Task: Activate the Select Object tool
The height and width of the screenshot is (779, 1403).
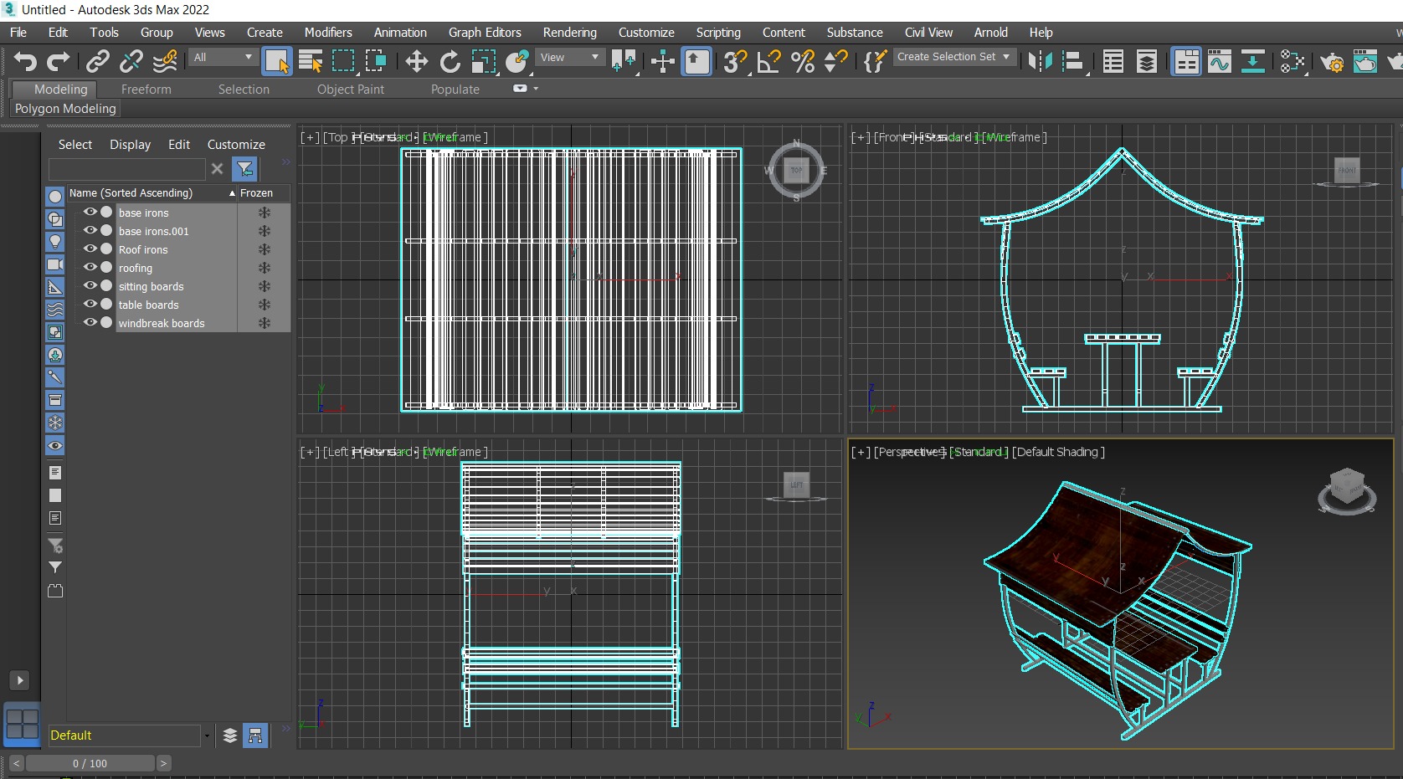Action: point(276,61)
